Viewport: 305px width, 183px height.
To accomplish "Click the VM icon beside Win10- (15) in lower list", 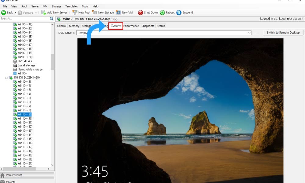I will click(15, 139).
